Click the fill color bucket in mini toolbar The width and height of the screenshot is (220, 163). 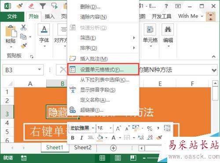tap(100, 138)
